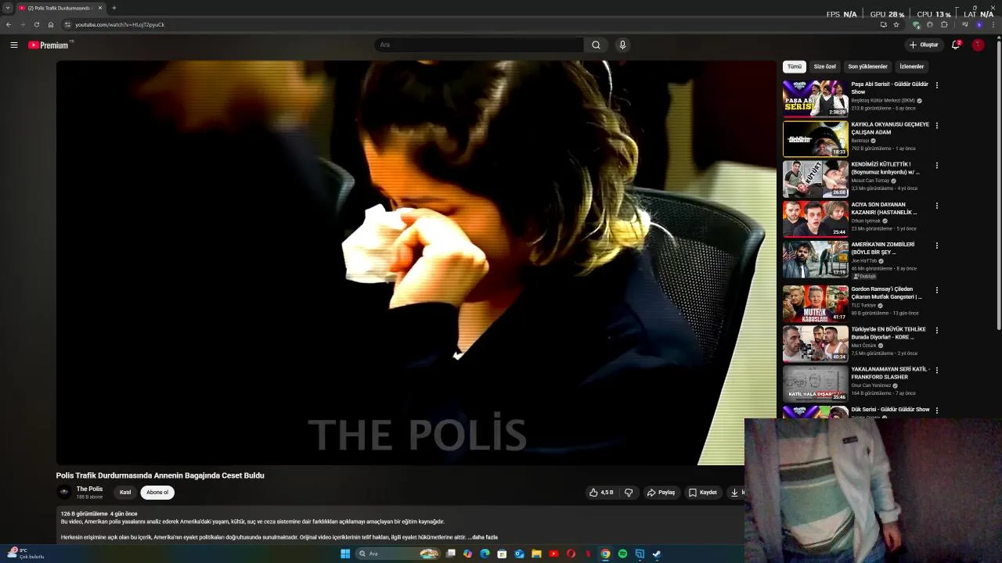Open The Polis channel avatar
Image resolution: width=1002 pixels, height=563 pixels.
point(64,492)
